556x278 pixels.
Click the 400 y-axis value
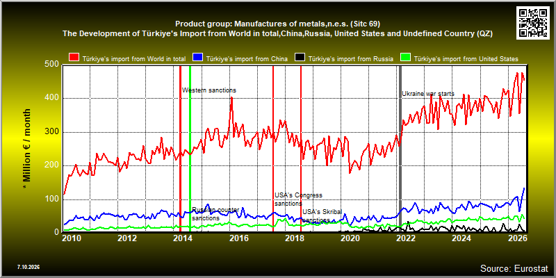point(53,98)
